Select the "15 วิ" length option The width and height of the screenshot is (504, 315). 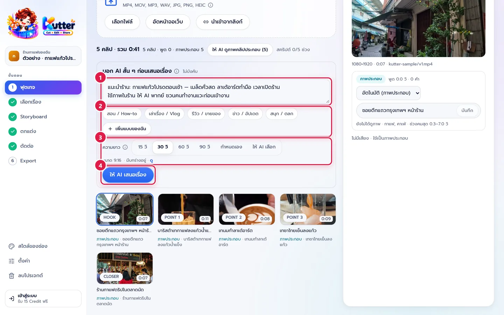(x=143, y=147)
